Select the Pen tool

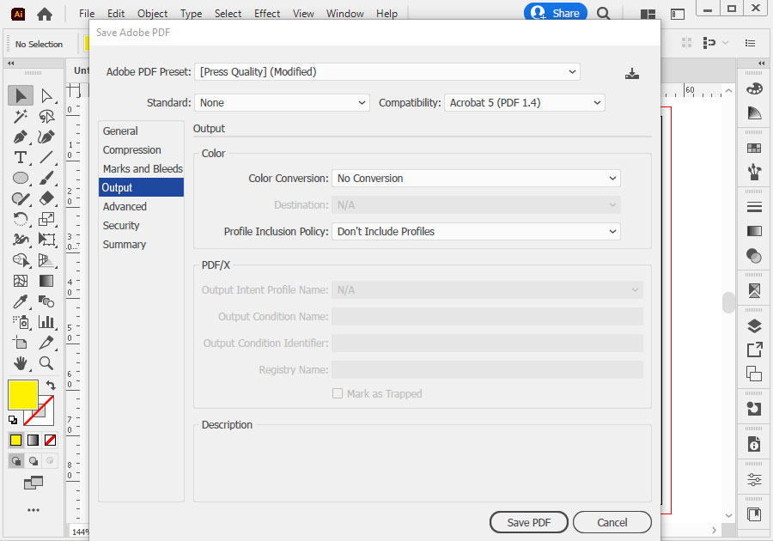pos(21,137)
